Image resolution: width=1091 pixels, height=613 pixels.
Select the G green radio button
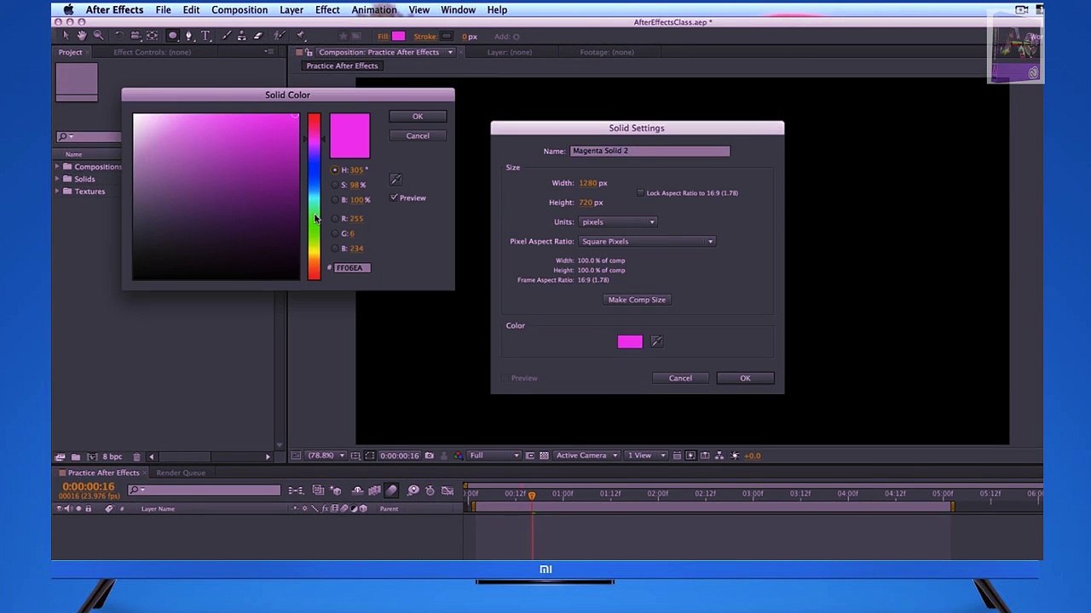click(334, 233)
